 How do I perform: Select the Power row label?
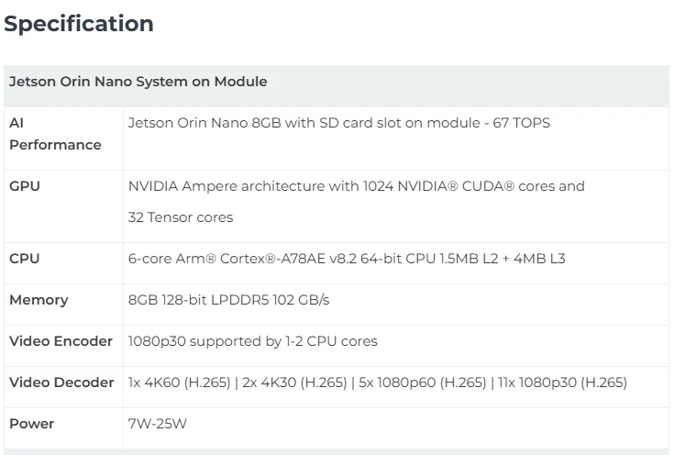[32, 424]
